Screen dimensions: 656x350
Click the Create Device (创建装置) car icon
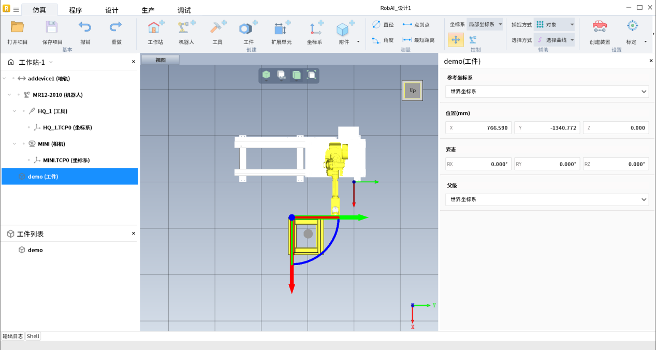[x=599, y=27]
